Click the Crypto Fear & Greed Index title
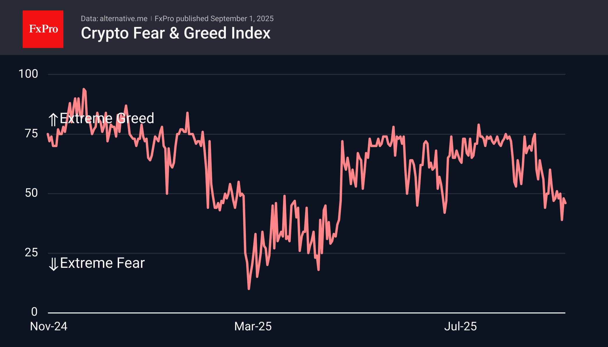 click(176, 33)
